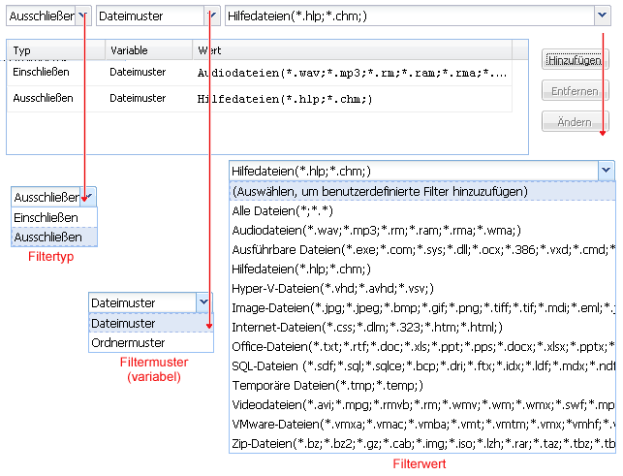Click the Variable column header

click(145, 49)
